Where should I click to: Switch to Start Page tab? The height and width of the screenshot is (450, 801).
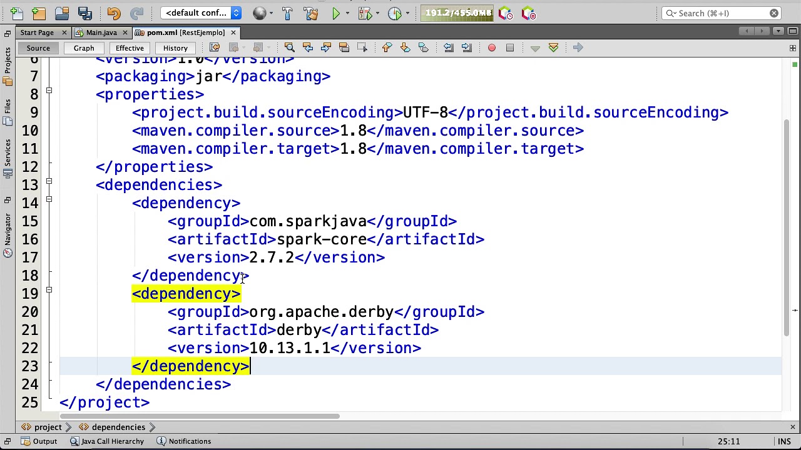[37, 32]
